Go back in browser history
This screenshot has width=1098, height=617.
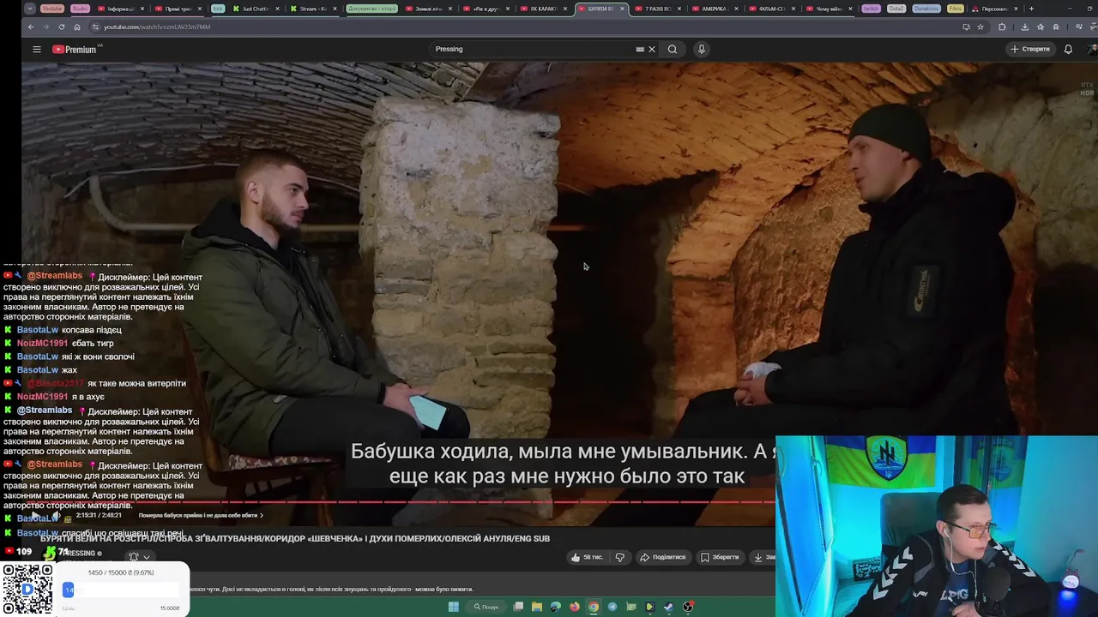click(31, 27)
